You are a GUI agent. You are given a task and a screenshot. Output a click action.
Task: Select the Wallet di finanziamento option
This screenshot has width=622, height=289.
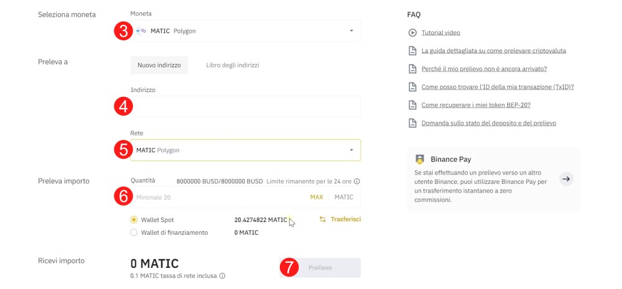[x=134, y=232]
